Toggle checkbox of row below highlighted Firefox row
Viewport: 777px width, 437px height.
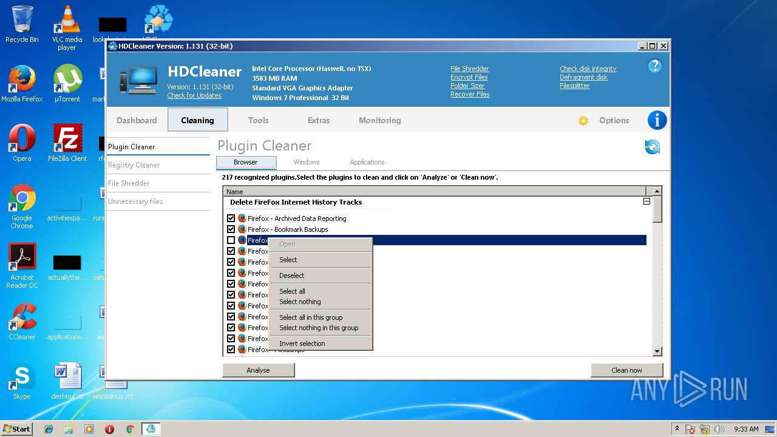(x=231, y=251)
